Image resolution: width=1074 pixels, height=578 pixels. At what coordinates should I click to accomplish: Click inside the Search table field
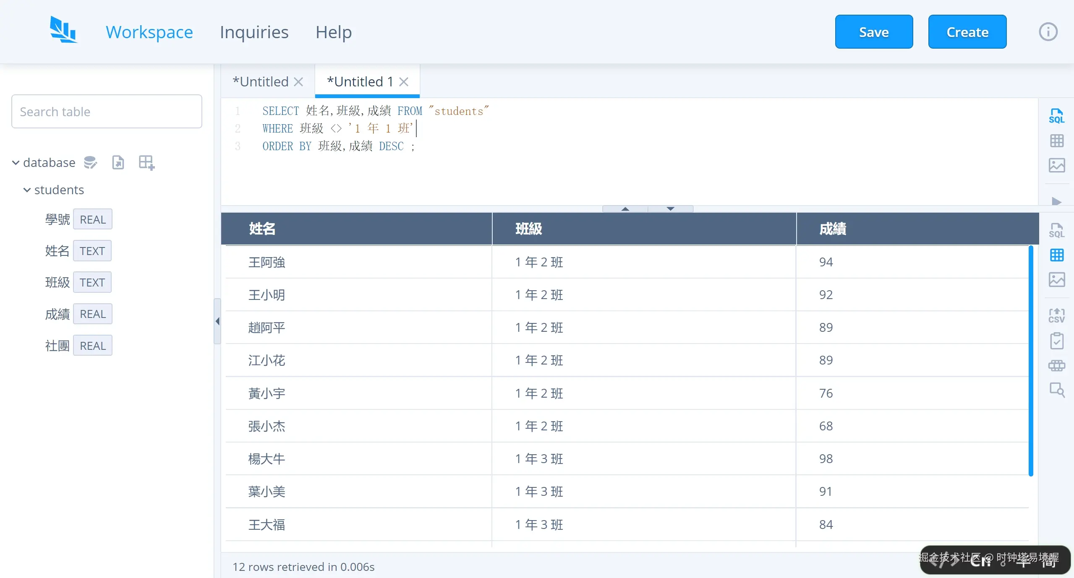(x=106, y=111)
